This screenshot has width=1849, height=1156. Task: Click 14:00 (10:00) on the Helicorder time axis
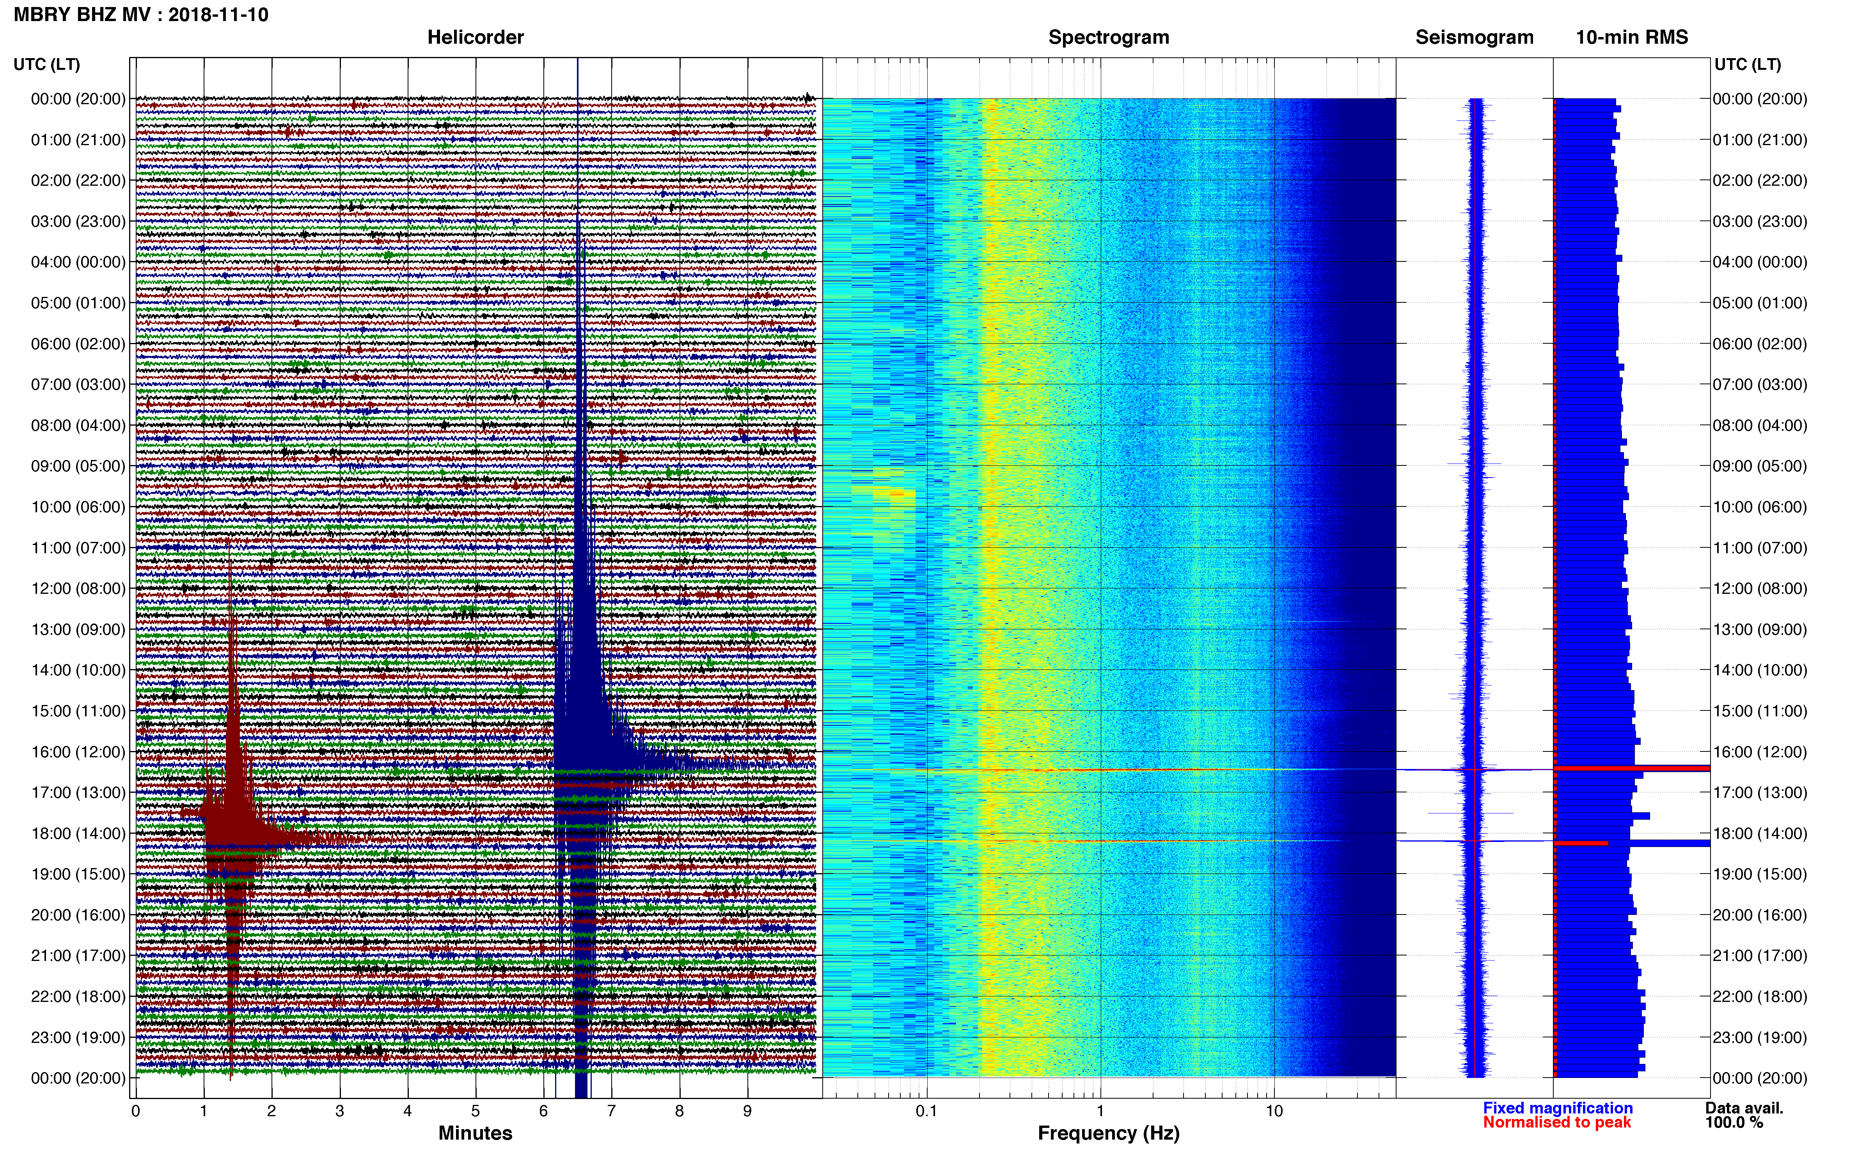click(78, 671)
